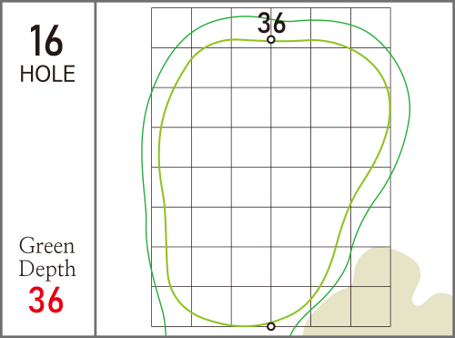Click the digit 6 of the top 36

(278, 23)
